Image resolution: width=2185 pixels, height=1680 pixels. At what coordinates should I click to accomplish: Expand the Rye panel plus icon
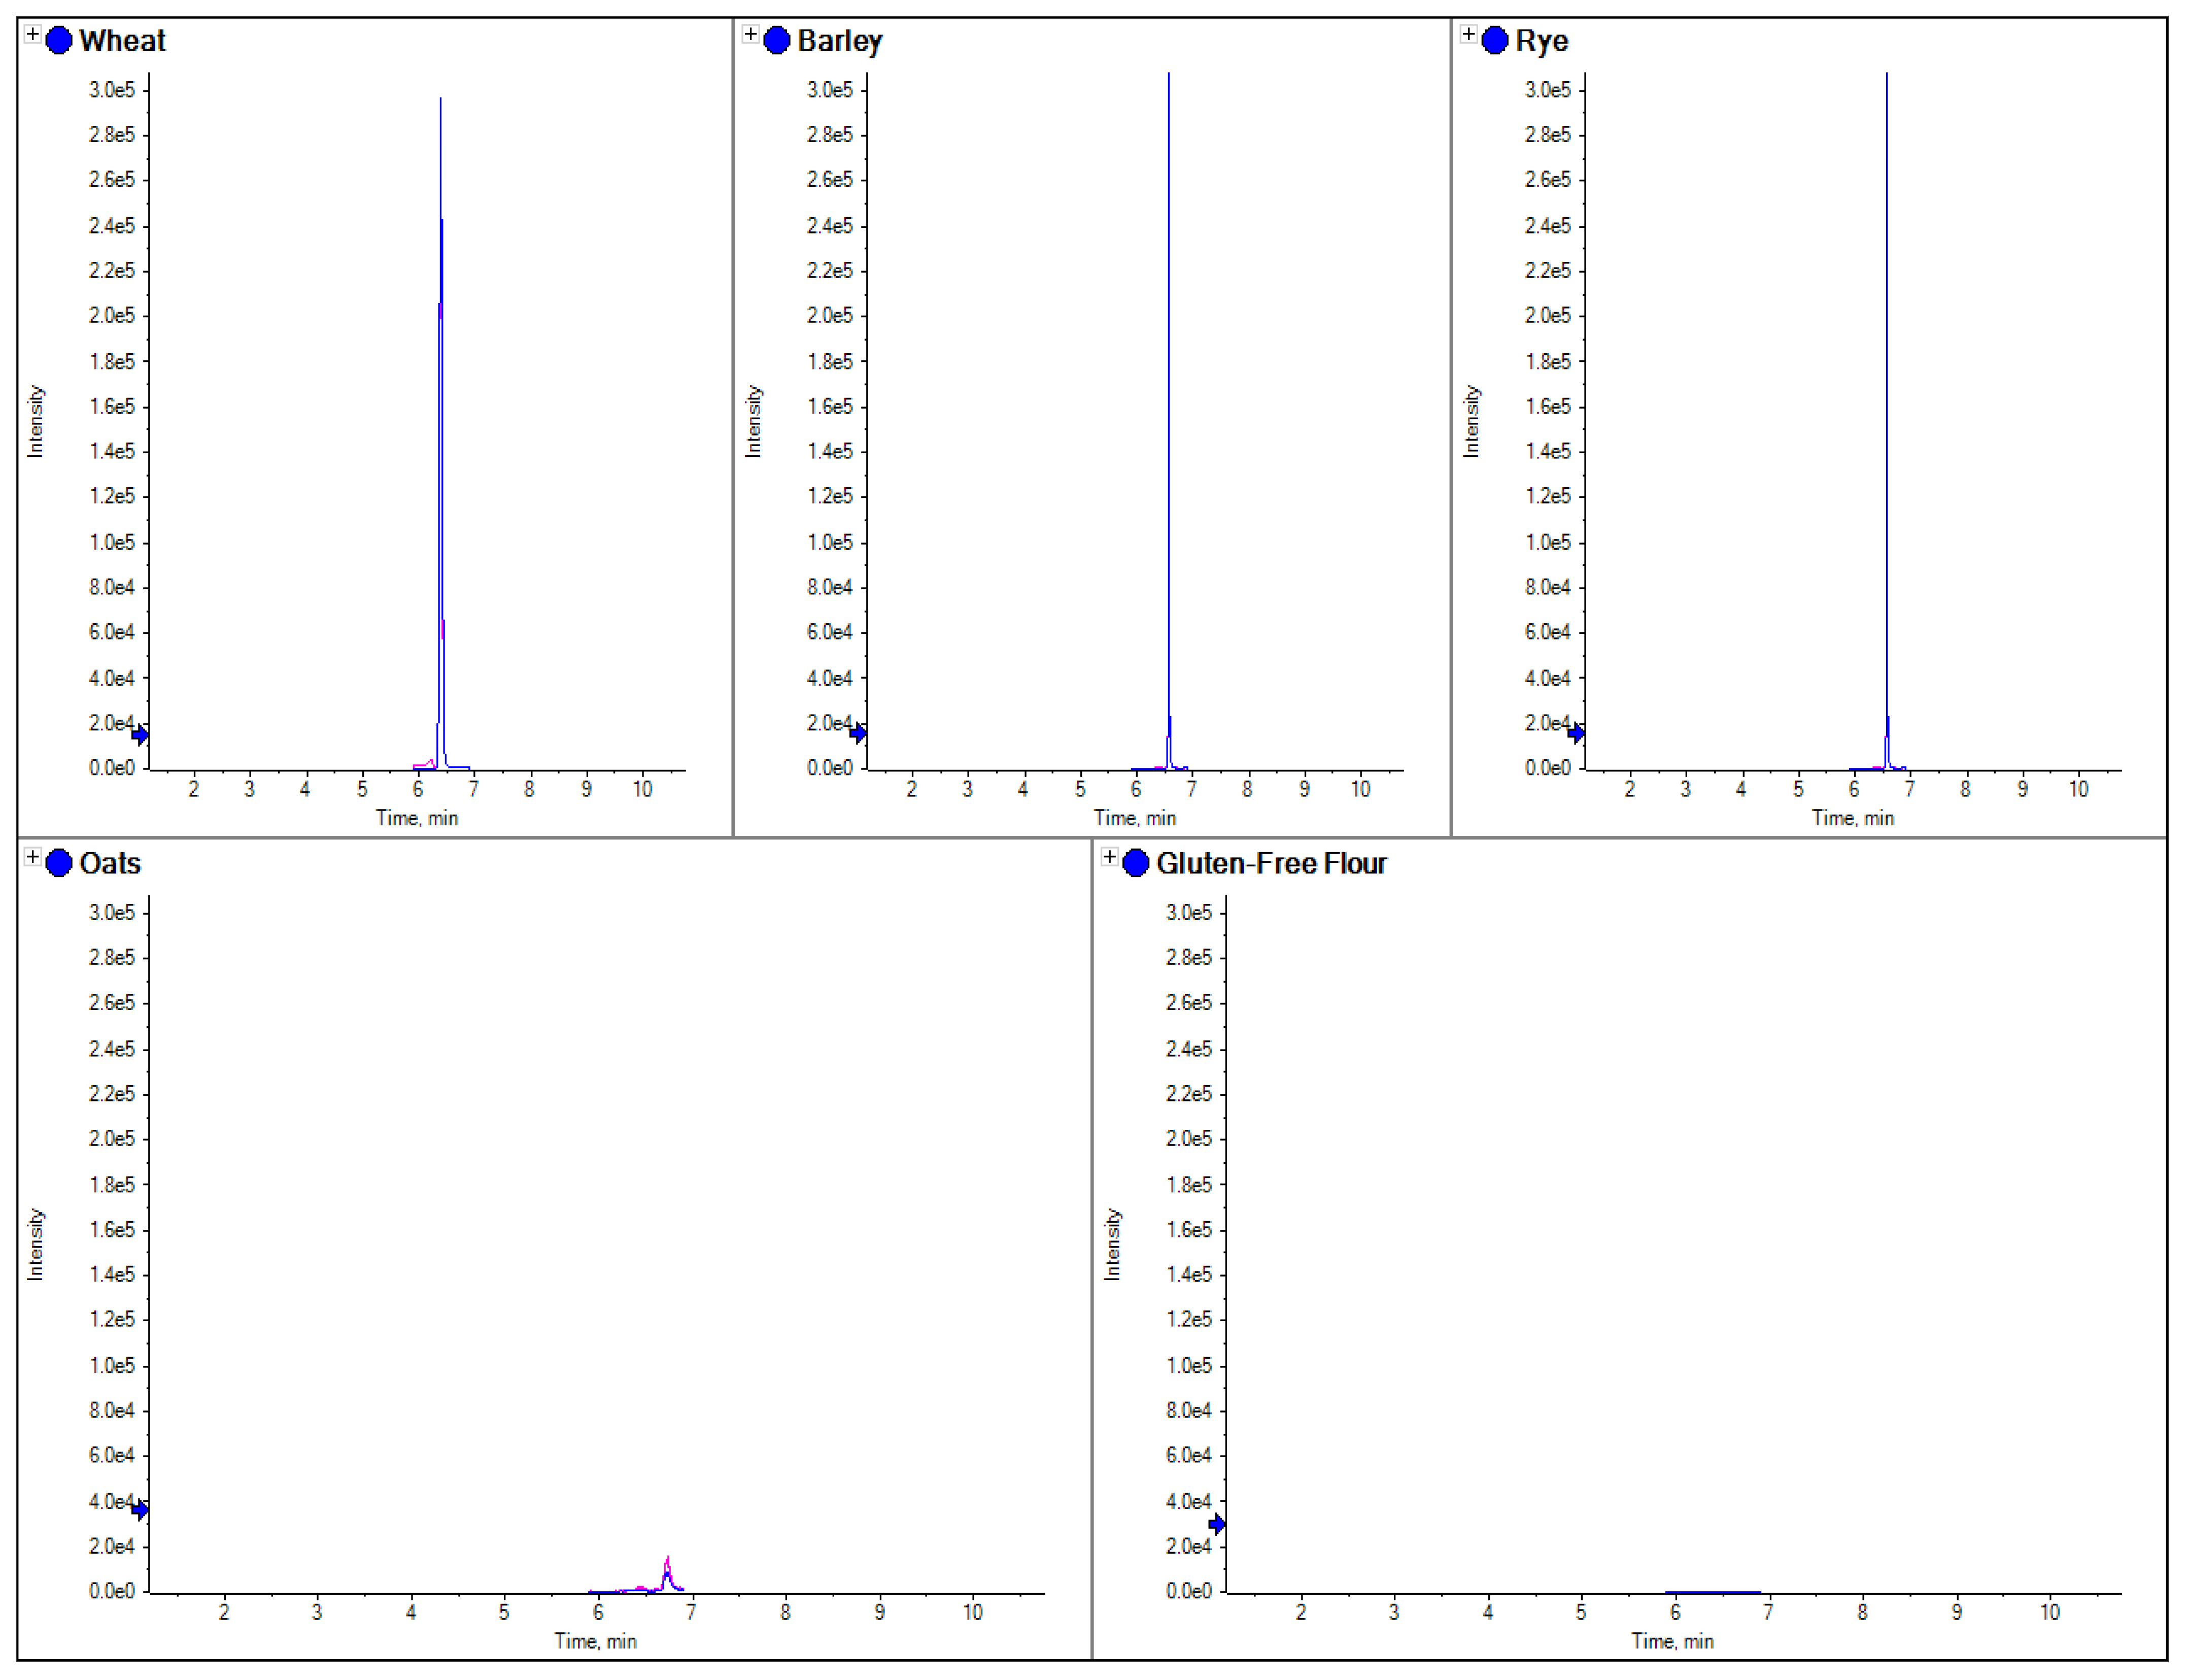[x=1469, y=35]
